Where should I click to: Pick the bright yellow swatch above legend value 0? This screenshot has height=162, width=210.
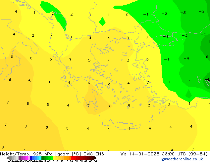[x=54, y=158]
